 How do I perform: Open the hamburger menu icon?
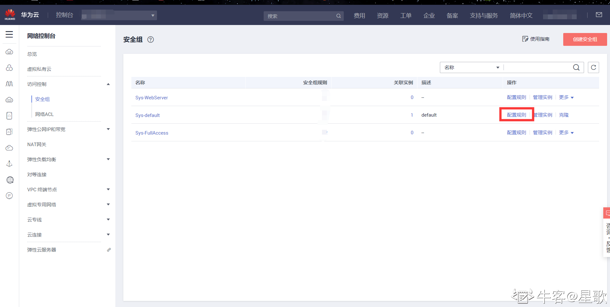pyautogui.click(x=9, y=34)
